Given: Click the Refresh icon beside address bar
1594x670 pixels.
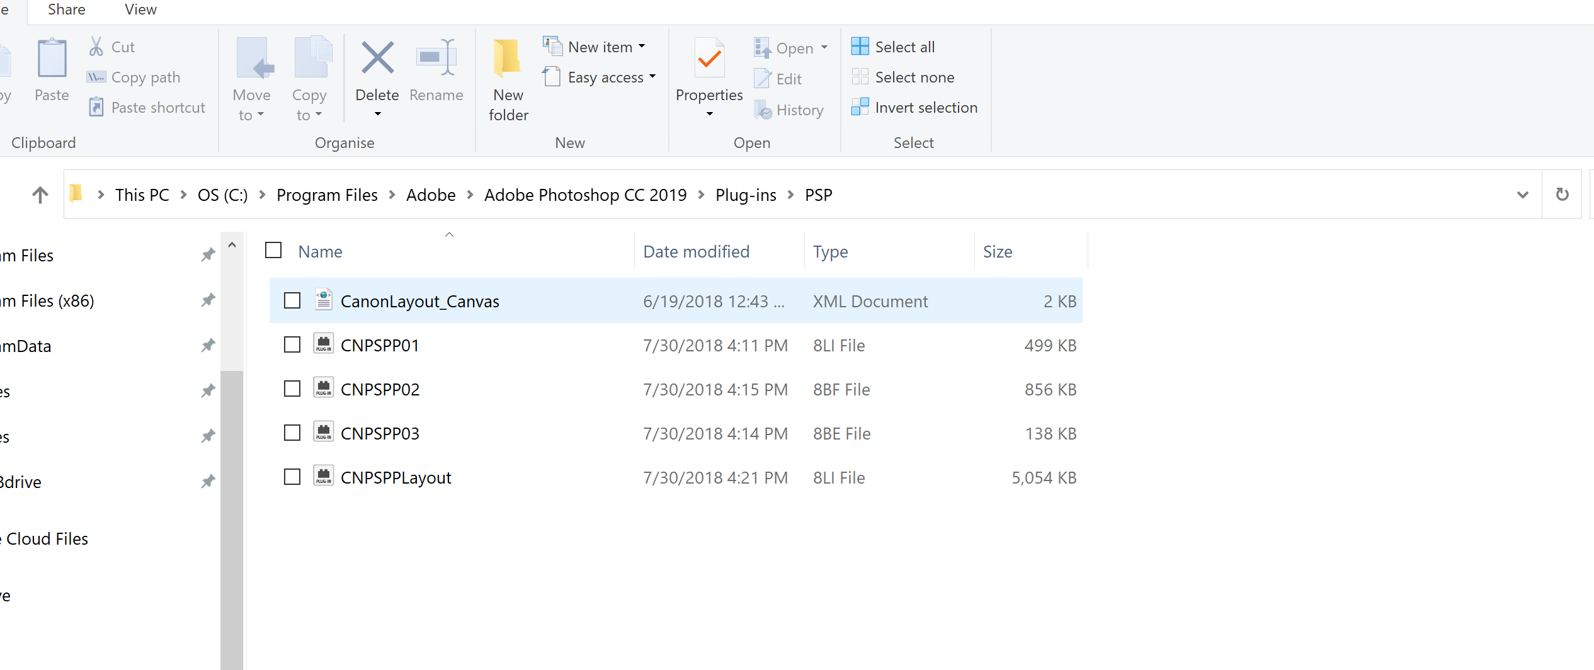Looking at the screenshot, I should pyautogui.click(x=1562, y=195).
